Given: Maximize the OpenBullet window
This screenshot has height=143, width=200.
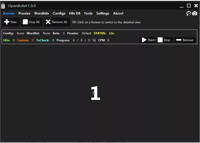Looking at the screenshot, I should coord(189,6).
